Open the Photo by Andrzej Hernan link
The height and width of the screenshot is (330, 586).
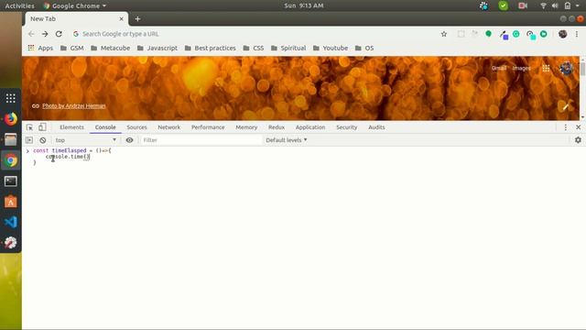[74, 106]
